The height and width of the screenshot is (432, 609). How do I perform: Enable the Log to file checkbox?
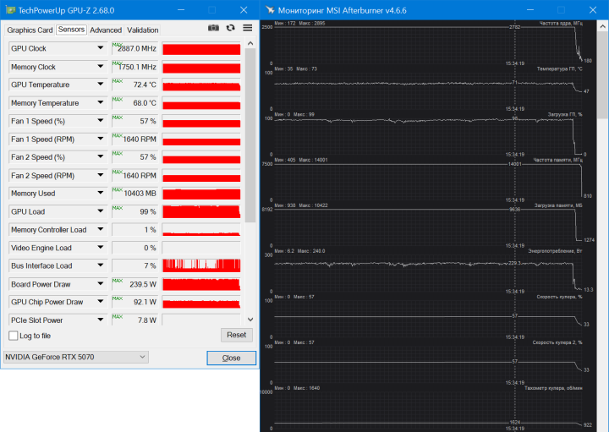[x=13, y=336]
